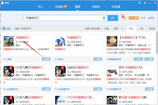Click the 上海市 location link
This screenshot has width=158, height=105.
coord(9,59)
